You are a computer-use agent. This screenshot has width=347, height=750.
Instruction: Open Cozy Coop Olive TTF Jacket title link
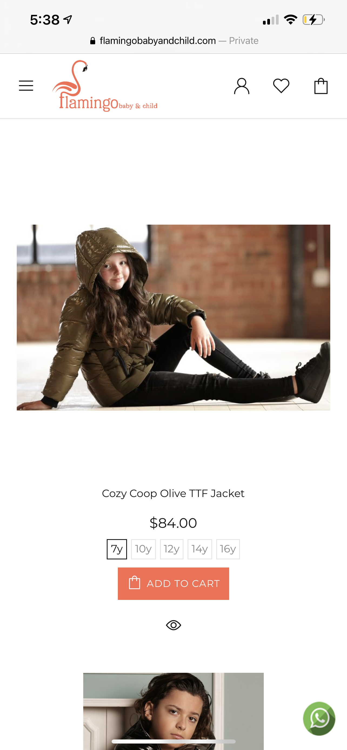pos(173,494)
